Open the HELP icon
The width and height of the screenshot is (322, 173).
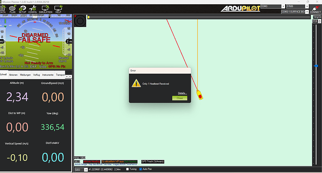58,9
